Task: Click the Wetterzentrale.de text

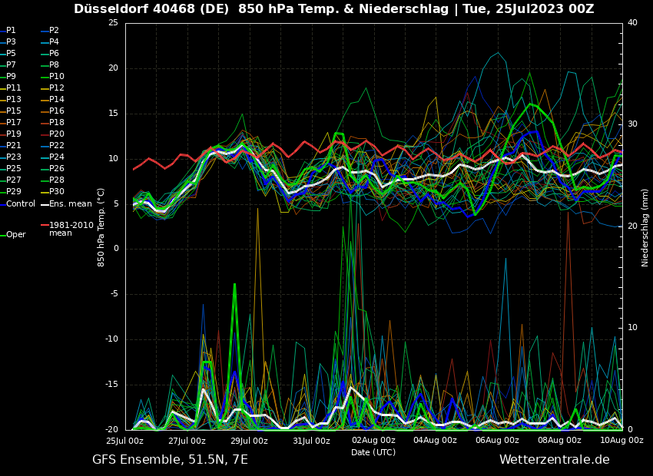Action: [x=554, y=460]
